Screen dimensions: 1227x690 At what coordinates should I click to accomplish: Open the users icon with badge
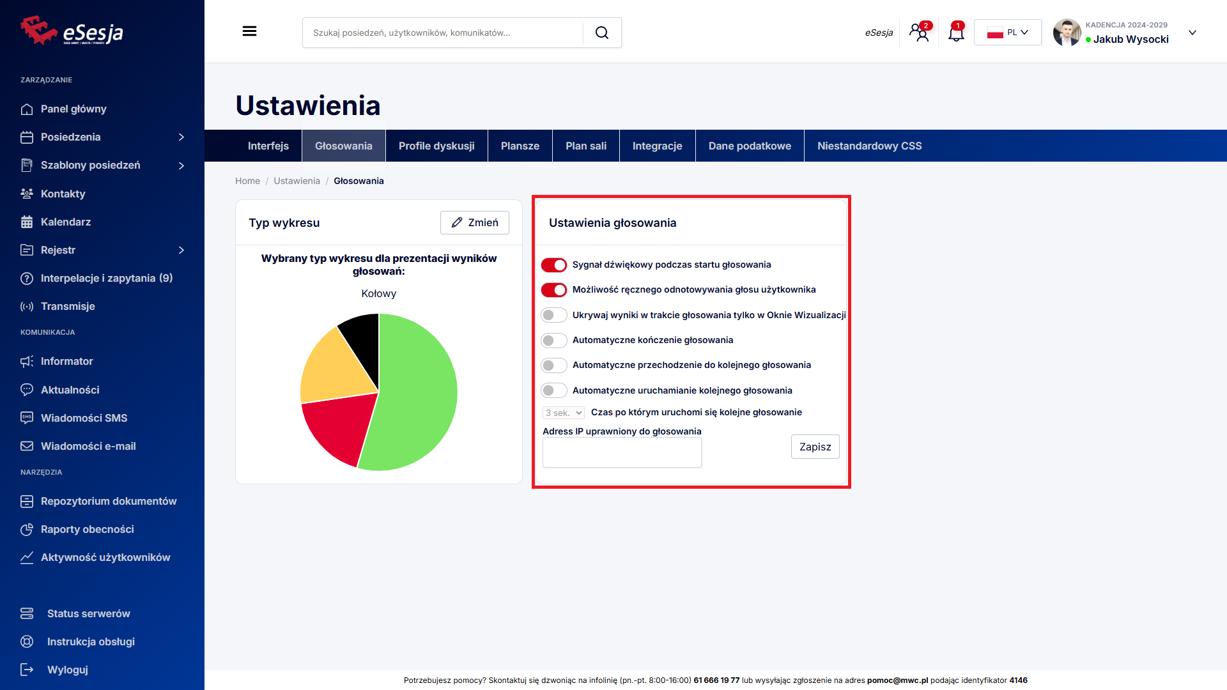coord(920,33)
